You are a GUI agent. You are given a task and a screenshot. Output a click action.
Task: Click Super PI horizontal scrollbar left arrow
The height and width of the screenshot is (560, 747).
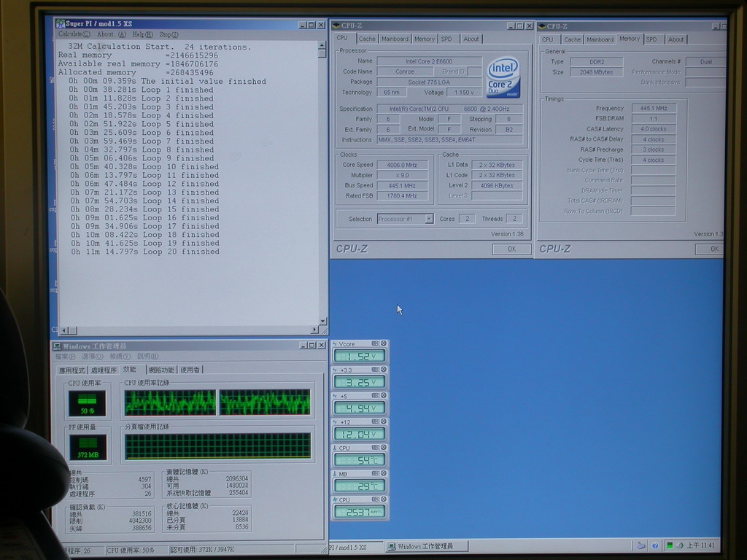[x=65, y=330]
